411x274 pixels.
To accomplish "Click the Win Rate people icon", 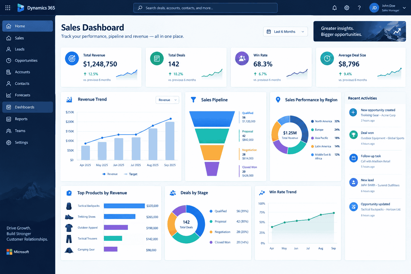I will tap(242, 58).
